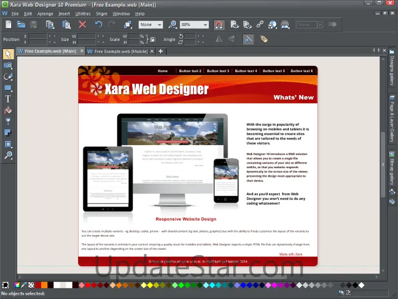Click the Made with Xara link
Screen dimensions: 398x299
[290, 254]
